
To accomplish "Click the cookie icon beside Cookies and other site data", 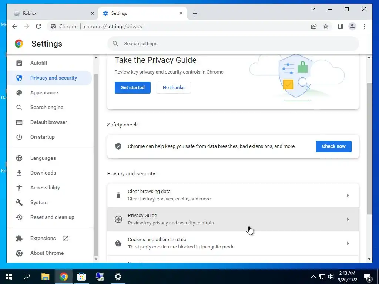I will tap(118, 243).
